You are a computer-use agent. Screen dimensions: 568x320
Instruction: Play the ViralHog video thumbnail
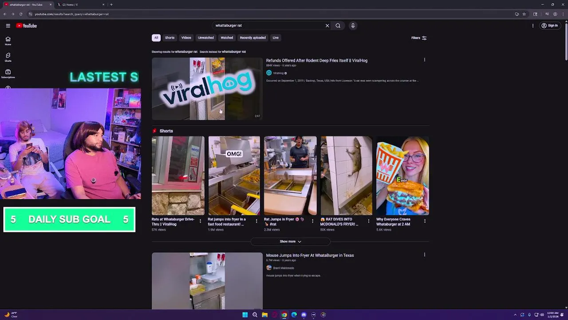[207, 88]
